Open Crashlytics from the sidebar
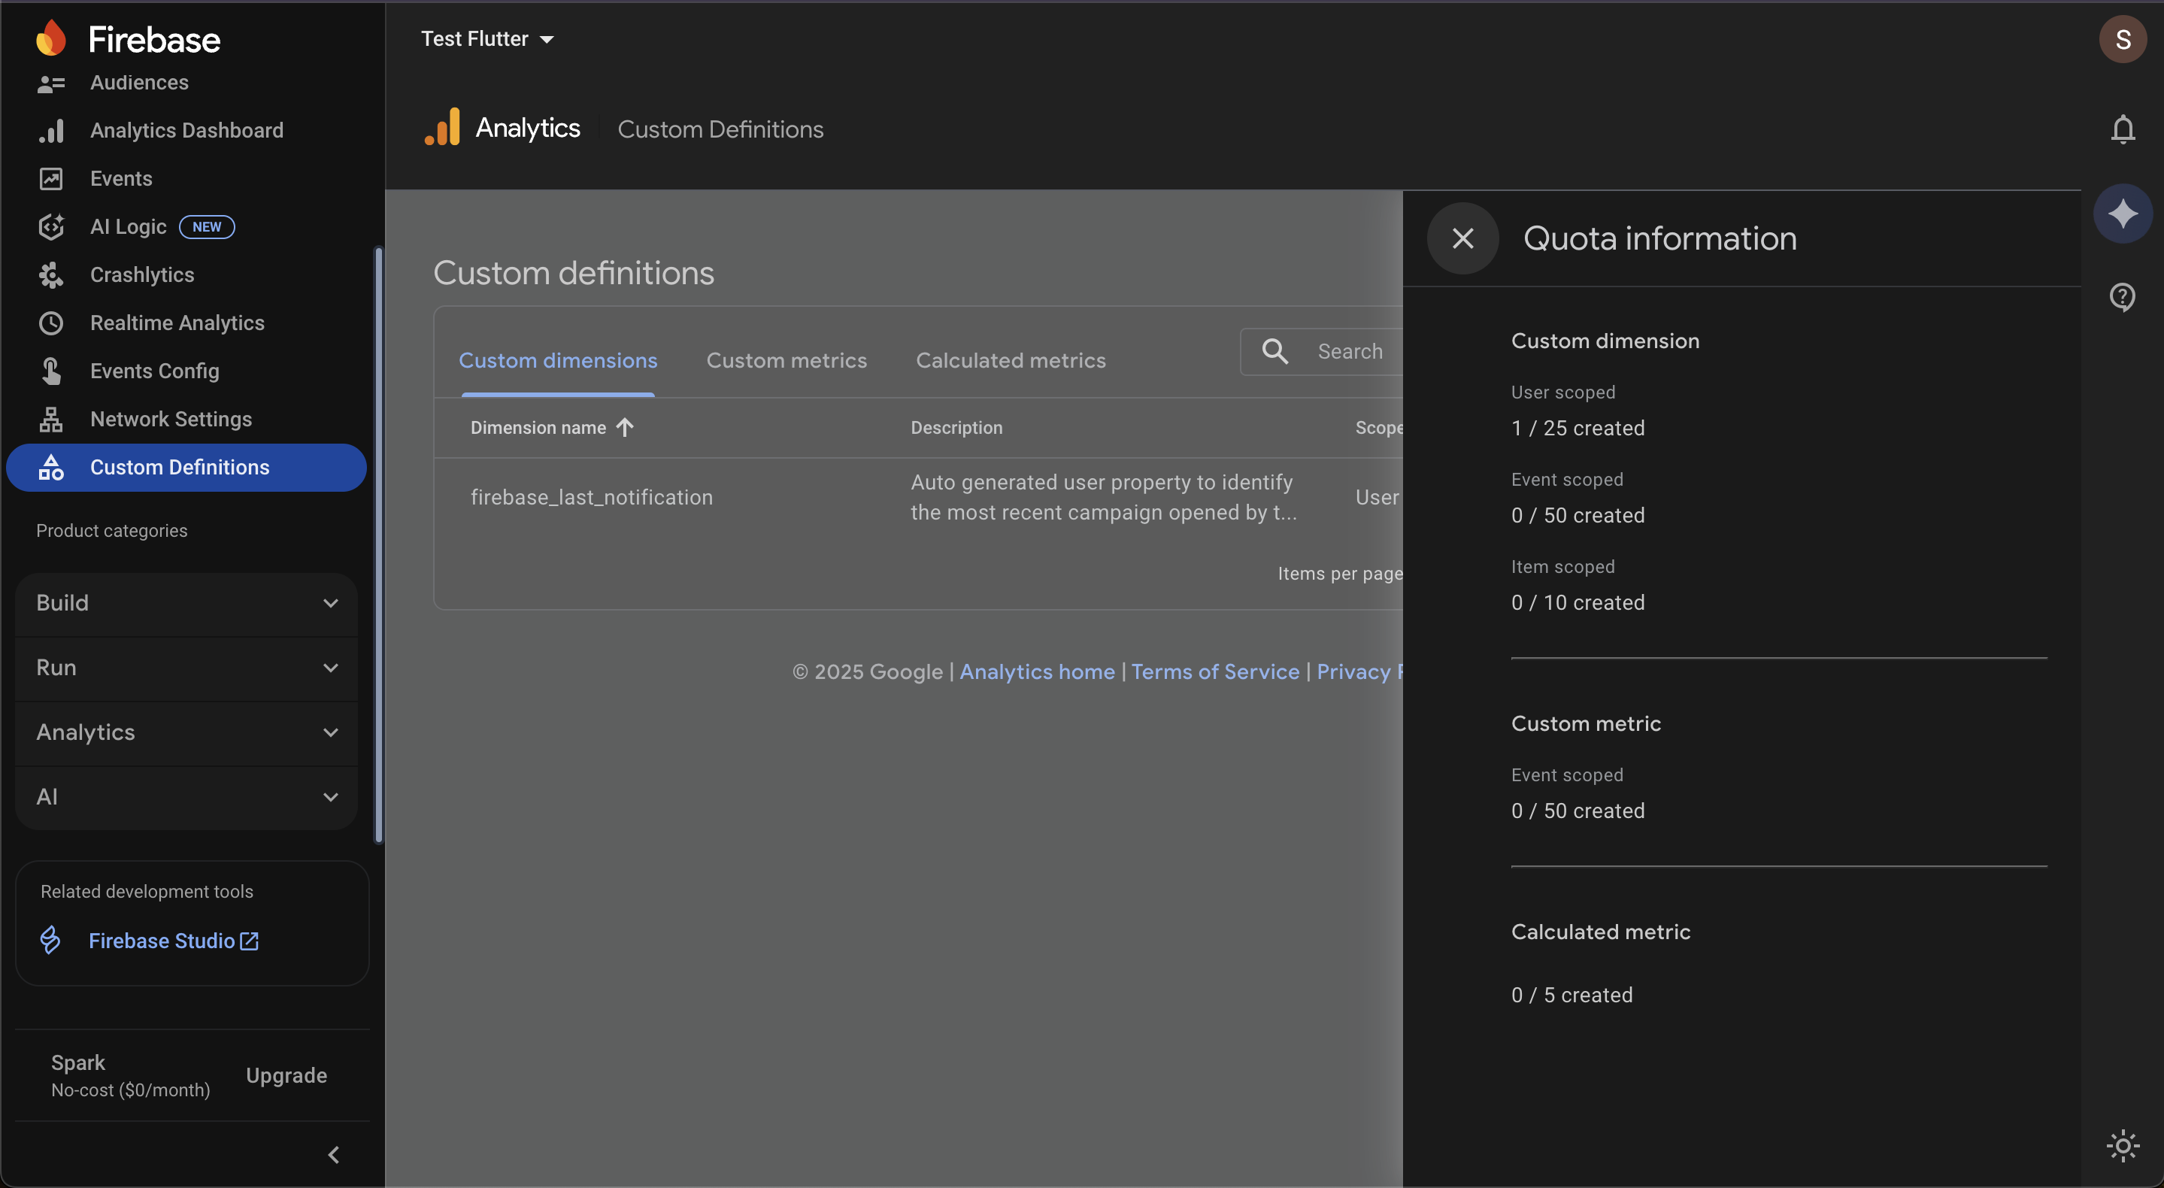The width and height of the screenshot is (2164, 1188). (x=142, y=274)
